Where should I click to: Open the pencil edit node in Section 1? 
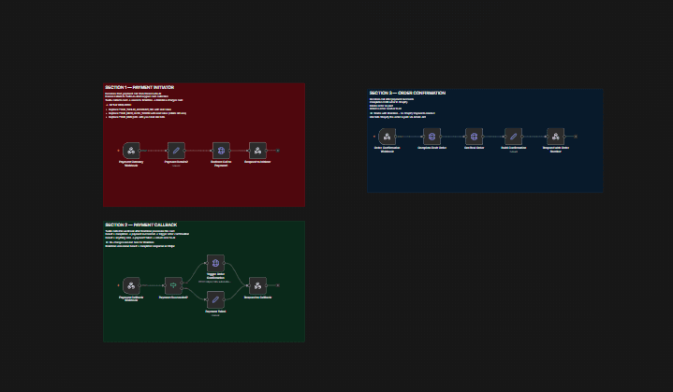point(176,151)
